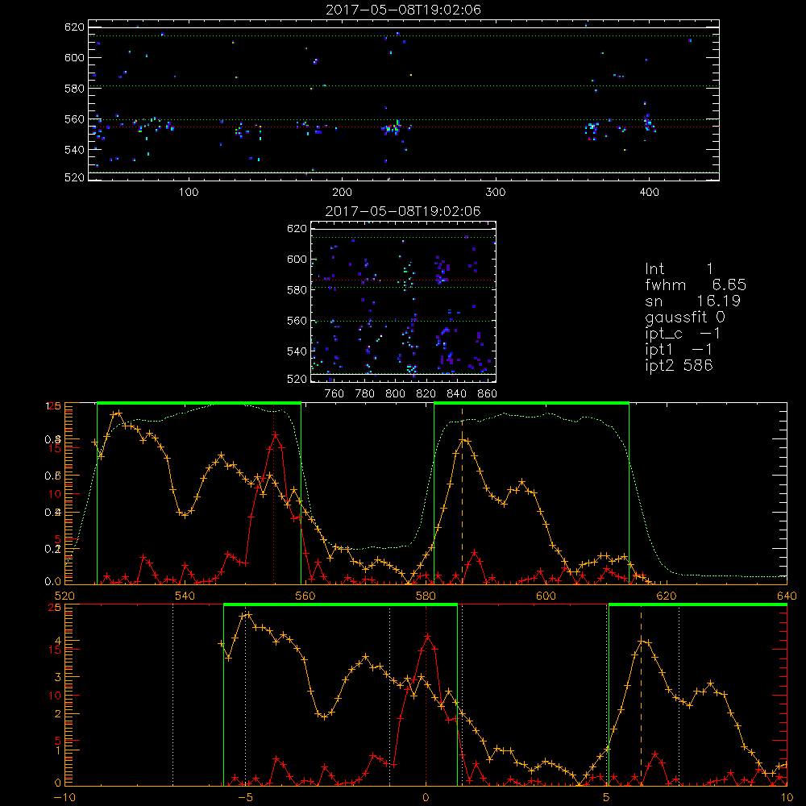
Task: Click the -5 tick label on the bottom plot
Action: (x=245, y=798)
